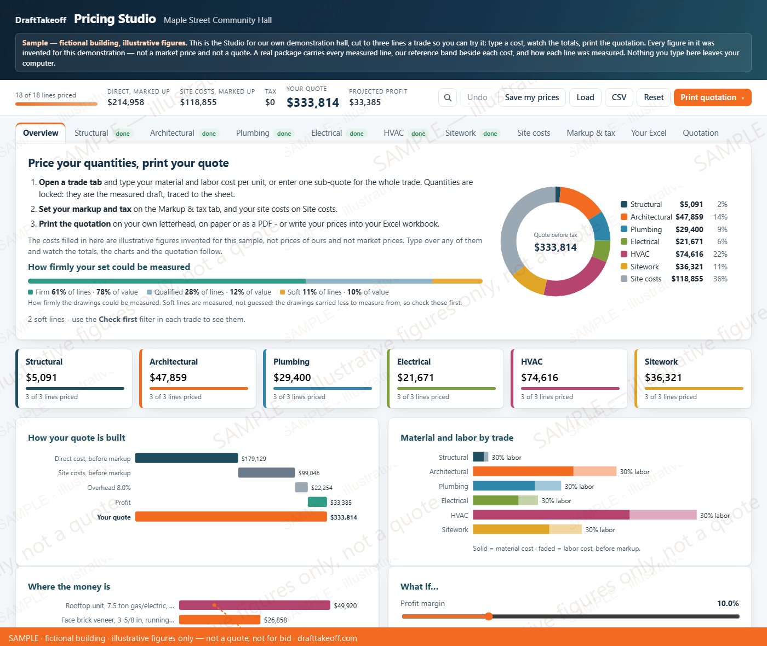Switch to the Markup & tax tab

[591, 133]
